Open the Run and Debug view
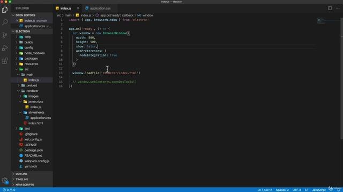Image resolution: width=343 pixels, height=192 pixels. coord(5,48)
